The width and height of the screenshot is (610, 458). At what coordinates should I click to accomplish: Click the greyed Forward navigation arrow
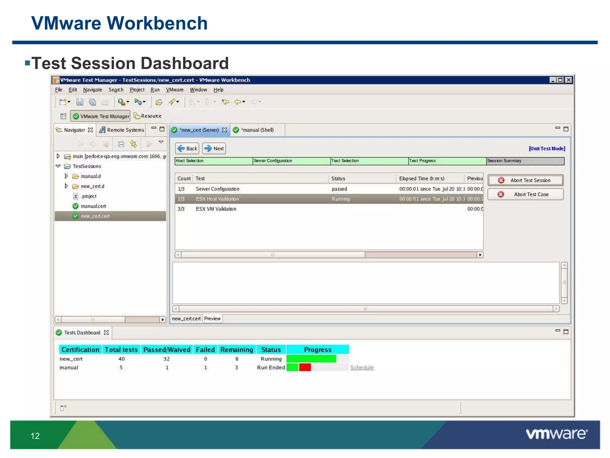254,102
